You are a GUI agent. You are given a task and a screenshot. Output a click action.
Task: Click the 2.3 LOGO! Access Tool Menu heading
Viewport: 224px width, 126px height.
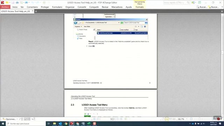coord(94,105)
